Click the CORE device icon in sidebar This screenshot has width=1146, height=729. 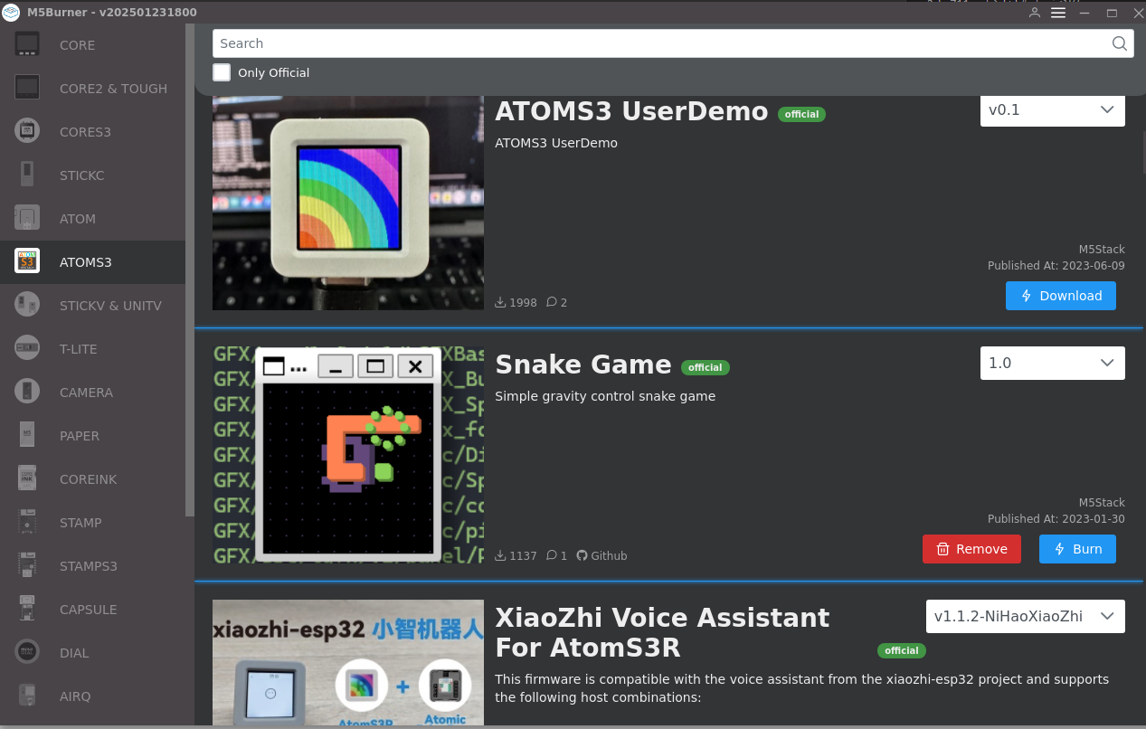[x=27, y=44]
